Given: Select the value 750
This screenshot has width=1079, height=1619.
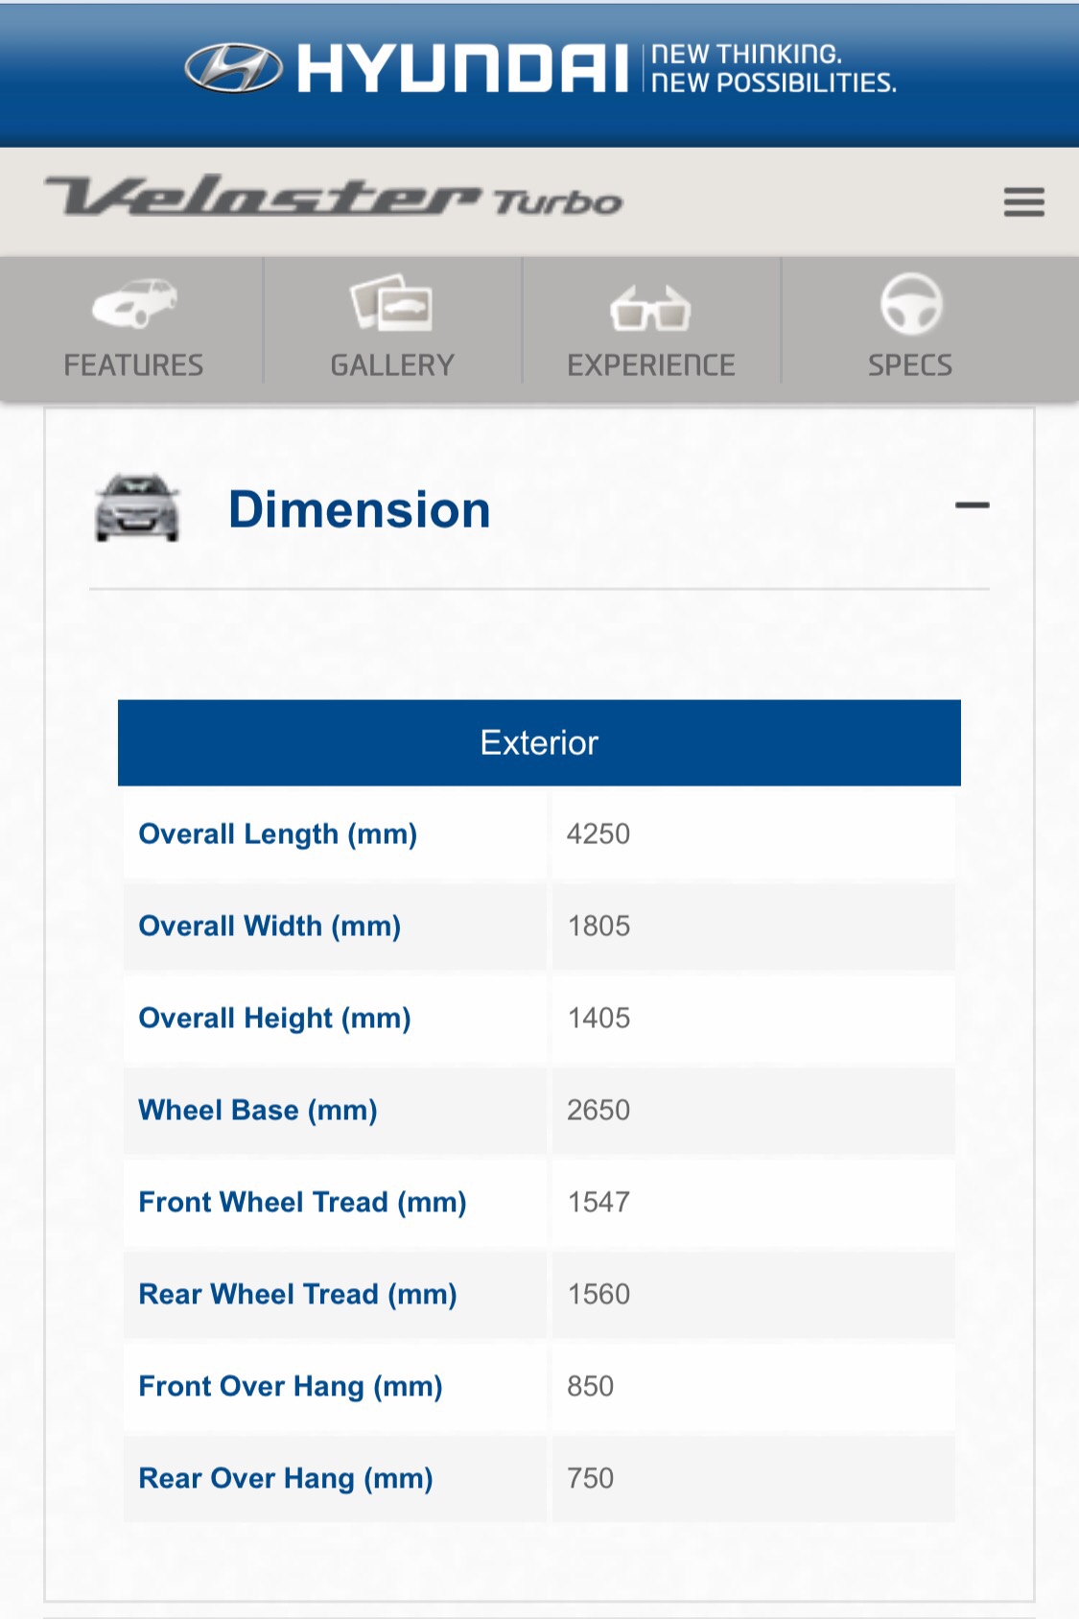Looking at the screenshot, I should [590, 1478].
